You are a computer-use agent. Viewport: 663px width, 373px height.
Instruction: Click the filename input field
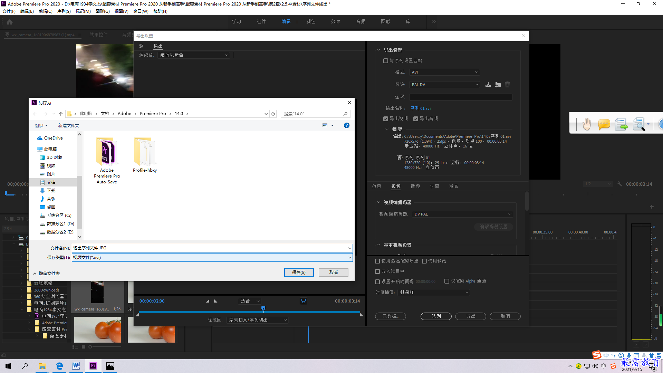[x=212, y=248]
